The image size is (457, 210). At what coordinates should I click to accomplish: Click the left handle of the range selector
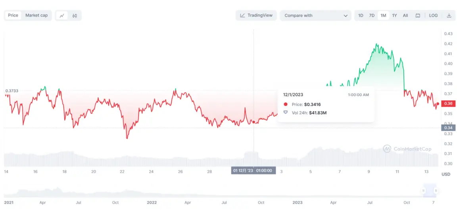[x=423, y=190]
